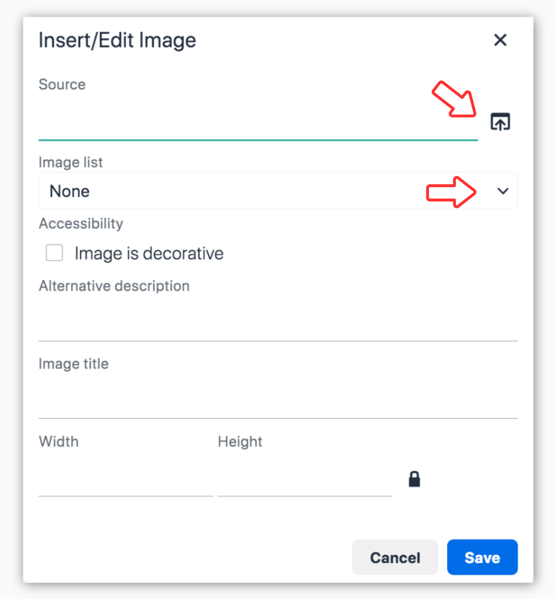Cancel the image dialog
Viewport: 556px width, 599px height.
click(x=395, y=557)
